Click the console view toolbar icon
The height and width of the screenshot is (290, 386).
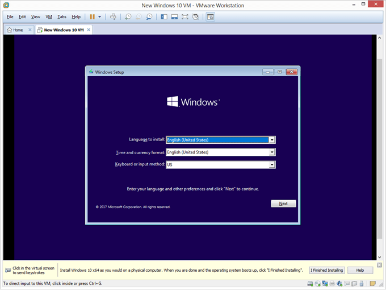pyautogui.click(x=210, y=17)
